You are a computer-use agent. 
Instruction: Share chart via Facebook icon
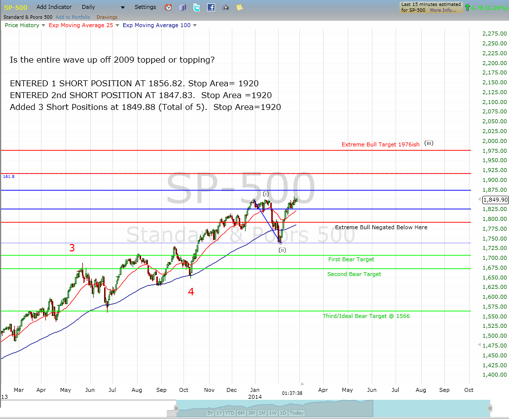click(211, 7)
